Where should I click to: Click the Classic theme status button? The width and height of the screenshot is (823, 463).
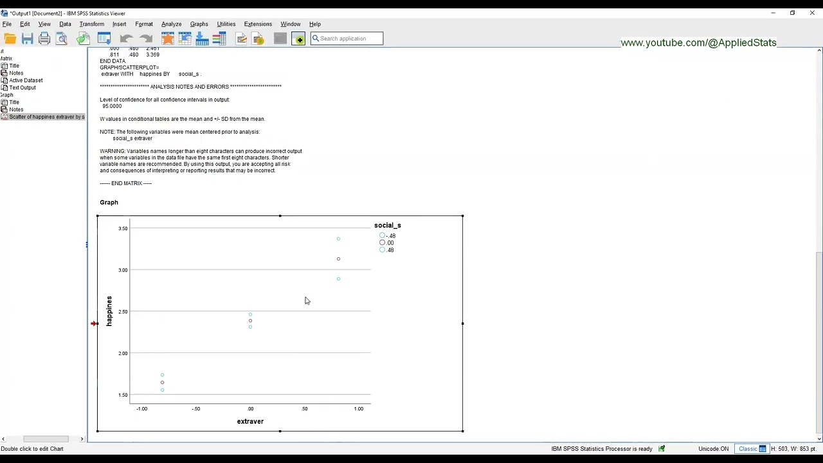(x=752, y=449)
